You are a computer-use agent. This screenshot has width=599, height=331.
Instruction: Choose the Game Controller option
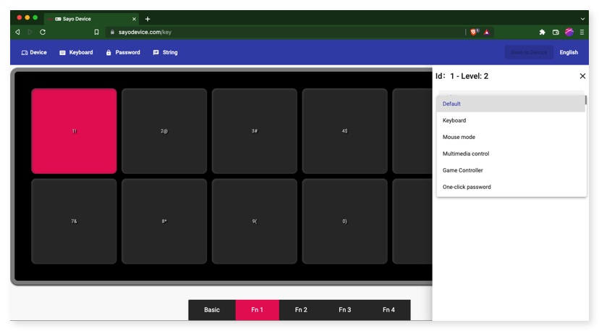pyautogui.click(x=510, y=170)
